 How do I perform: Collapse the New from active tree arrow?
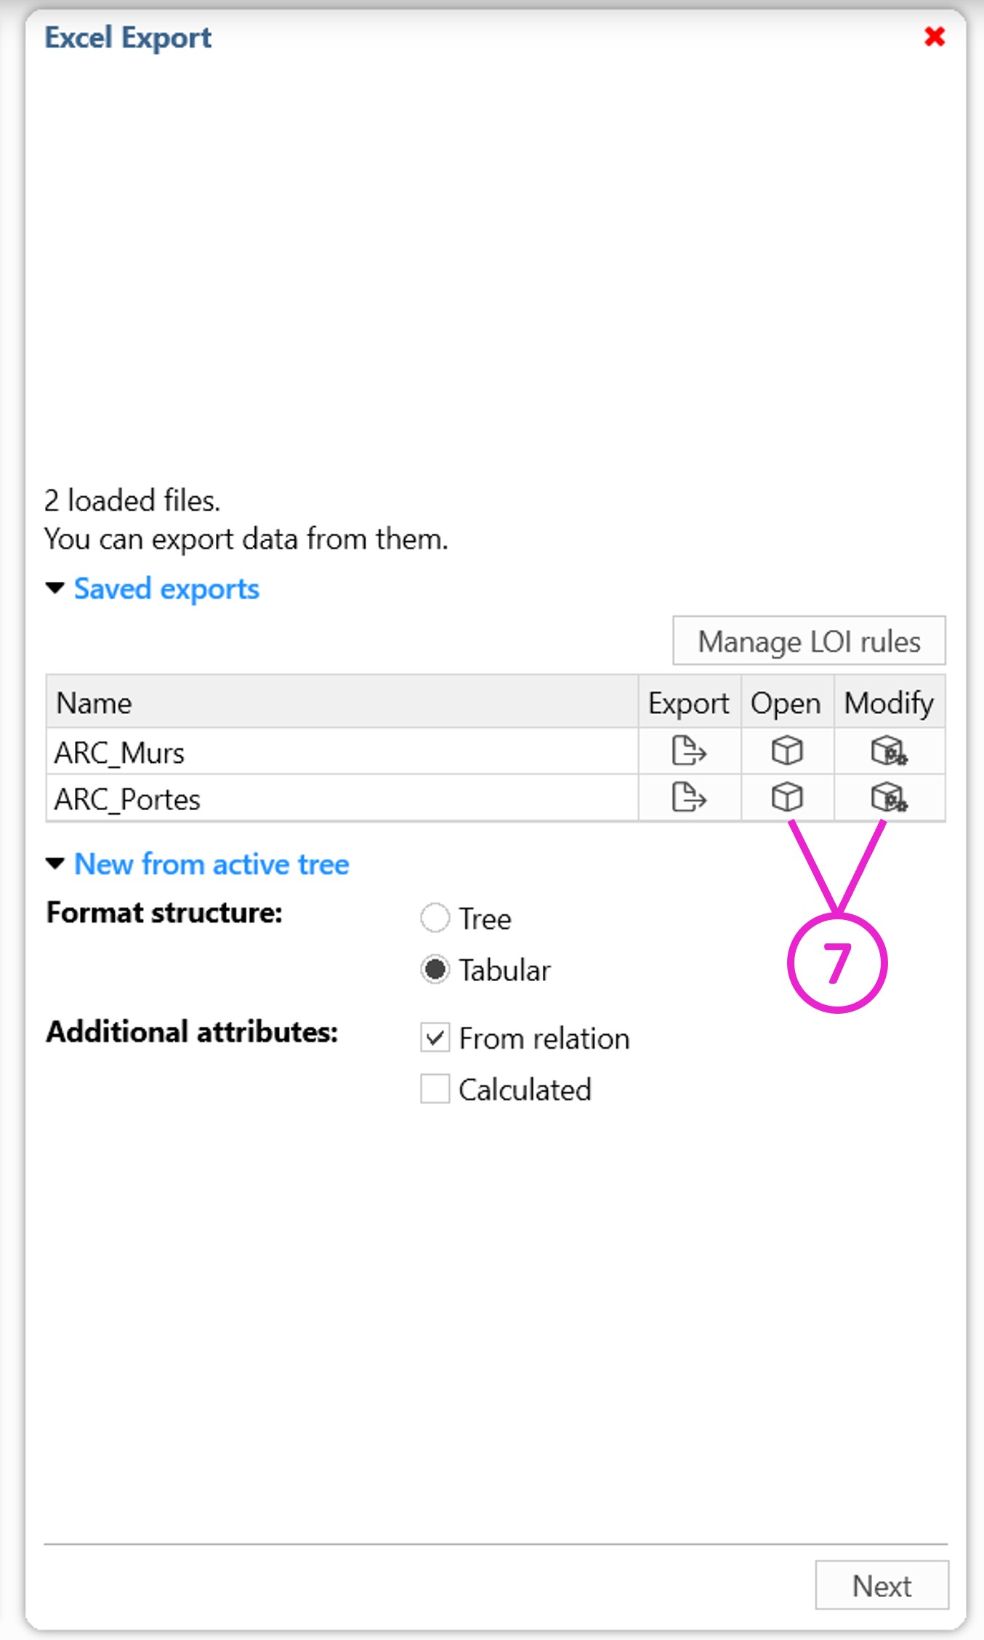click(x=55, y=864)
